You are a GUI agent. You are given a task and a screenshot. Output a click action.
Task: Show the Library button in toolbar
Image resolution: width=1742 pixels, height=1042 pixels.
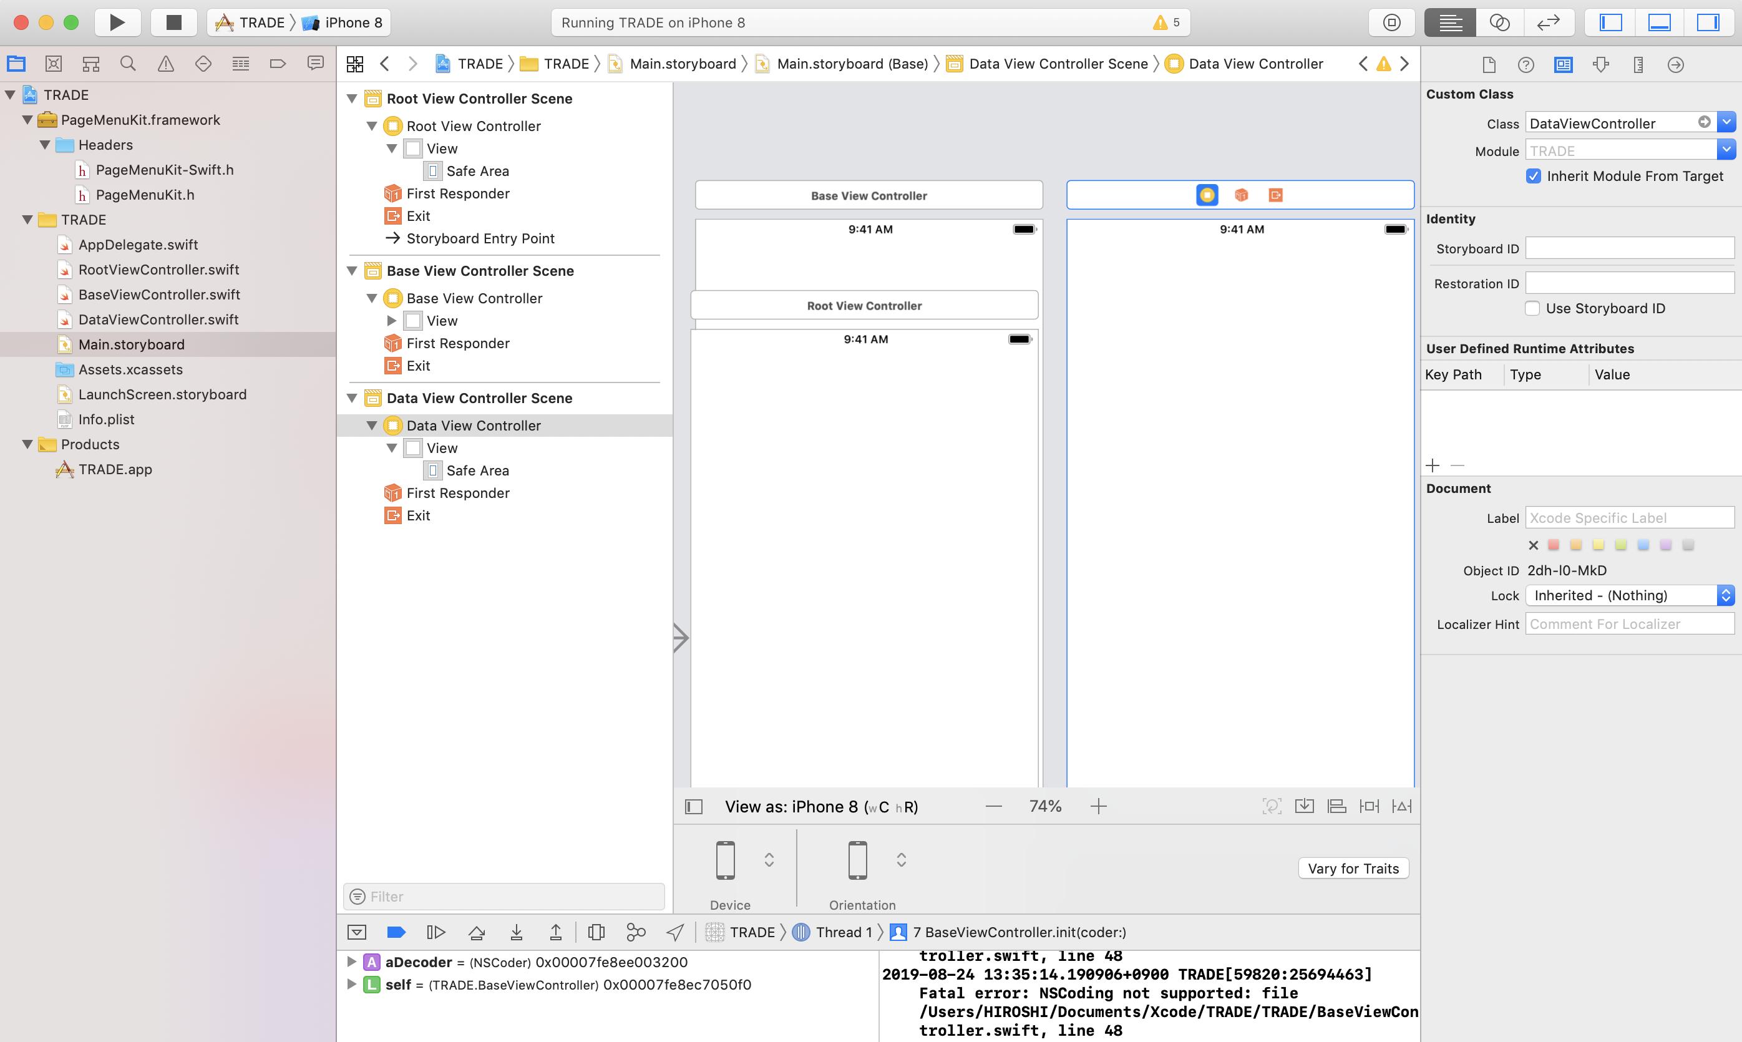(1391, 22)
